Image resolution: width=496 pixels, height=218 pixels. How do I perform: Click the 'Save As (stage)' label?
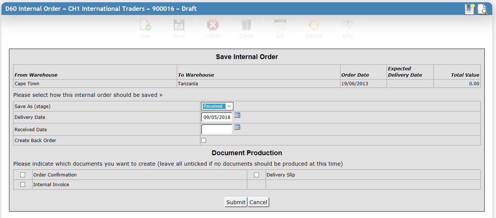point(33,107)
